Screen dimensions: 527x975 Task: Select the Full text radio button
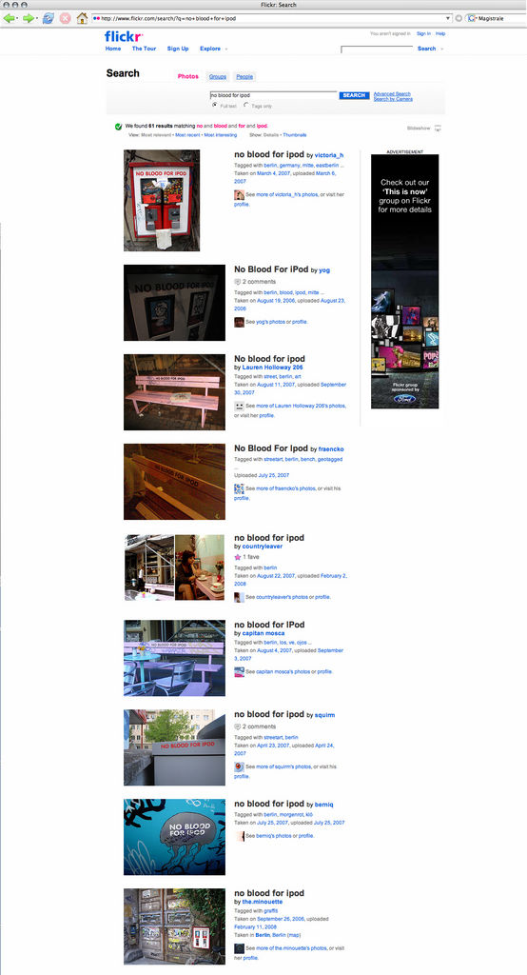coord(215,106)
